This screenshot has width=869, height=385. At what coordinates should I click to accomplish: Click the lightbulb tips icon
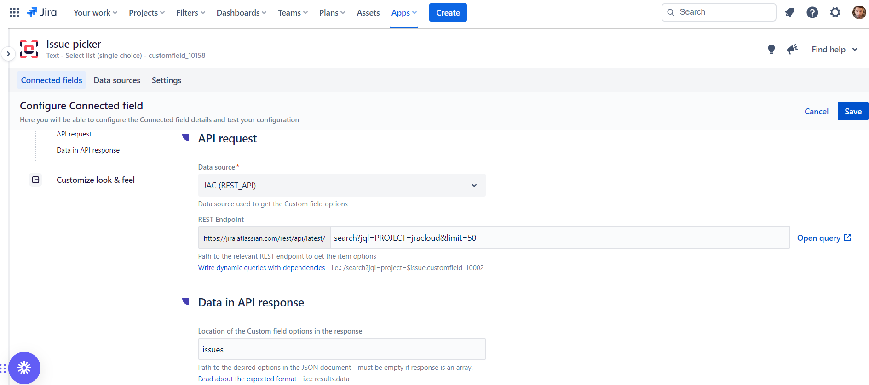[771, 49]
